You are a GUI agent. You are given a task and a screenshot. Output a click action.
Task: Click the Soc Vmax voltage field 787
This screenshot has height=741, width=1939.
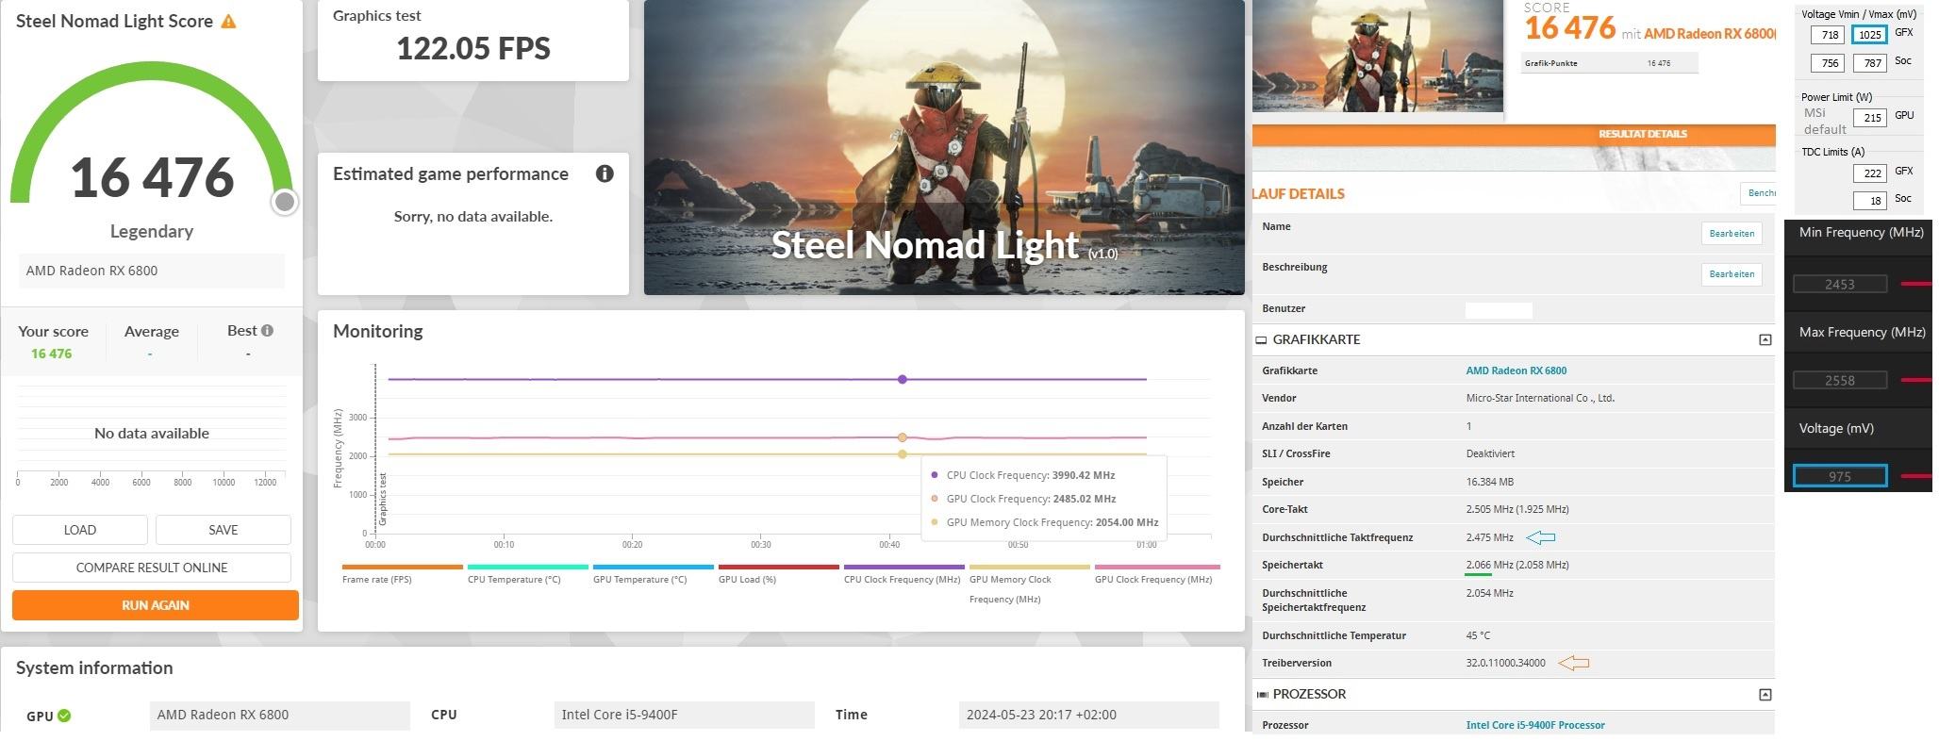coord(1869,63)
